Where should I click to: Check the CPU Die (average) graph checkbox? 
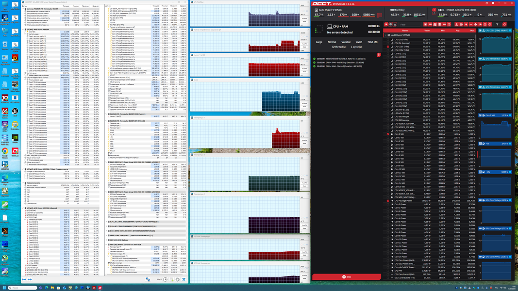[x=388, y=43]
